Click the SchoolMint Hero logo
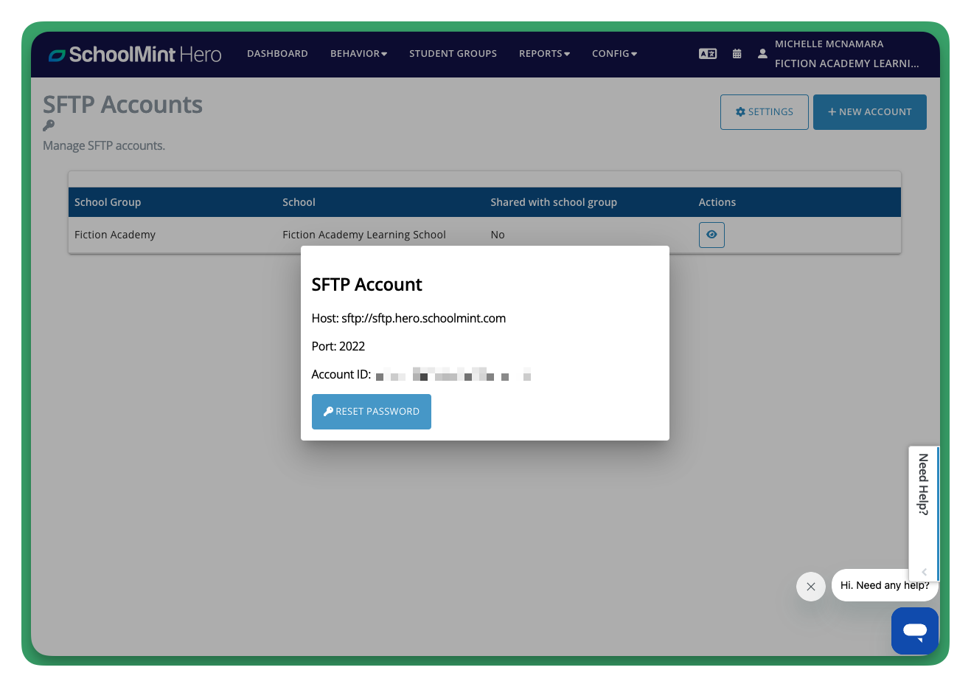 pyautogui.click(x=135, y=55)
